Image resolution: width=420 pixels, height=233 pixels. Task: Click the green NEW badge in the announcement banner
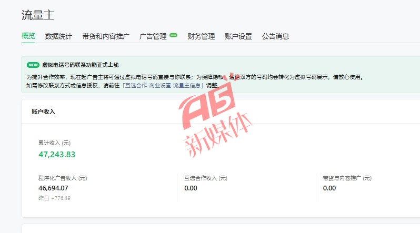33,65
